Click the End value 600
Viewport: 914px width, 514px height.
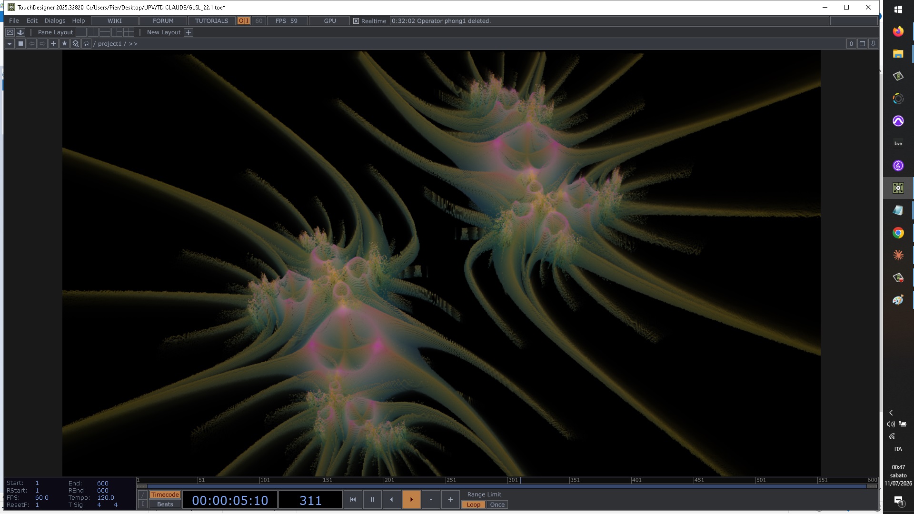pyautogui.click(x=103, y=483)
